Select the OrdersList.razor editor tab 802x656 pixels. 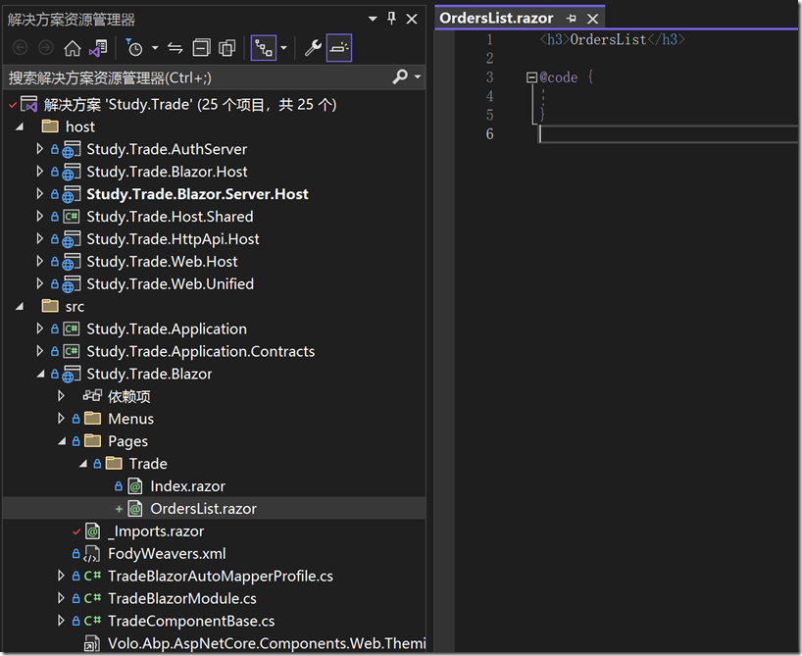point(496,19)
